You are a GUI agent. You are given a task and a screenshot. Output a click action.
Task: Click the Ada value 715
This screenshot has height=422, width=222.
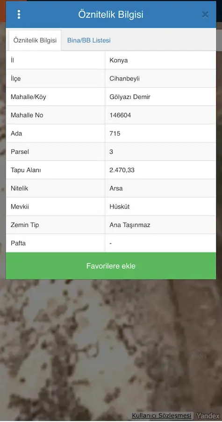coord(115,134)
